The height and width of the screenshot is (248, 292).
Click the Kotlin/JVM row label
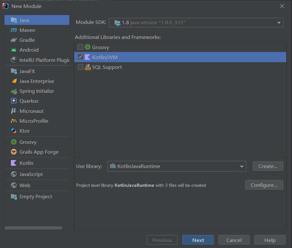tap(105, 57)
